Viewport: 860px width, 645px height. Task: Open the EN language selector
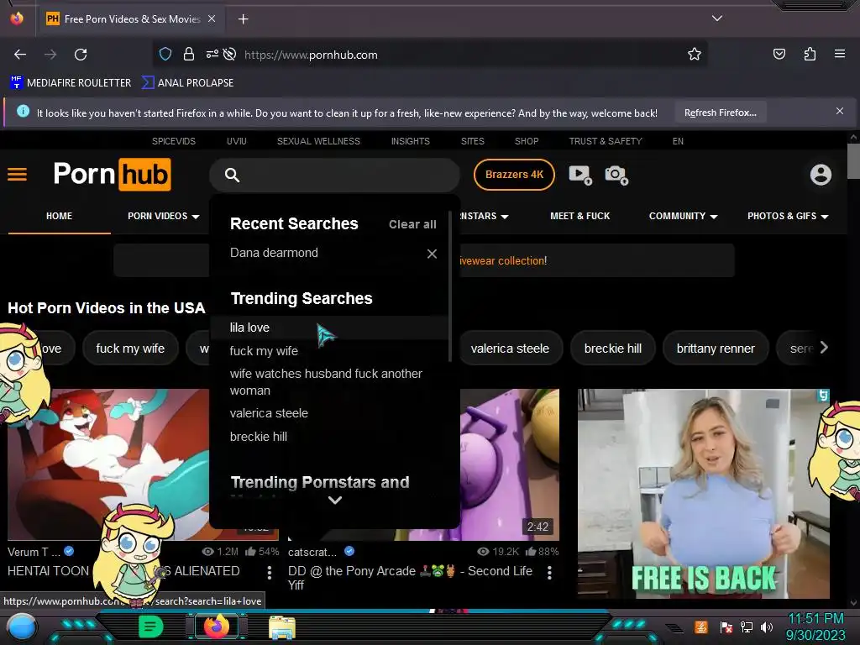click(x=678, y=141)
